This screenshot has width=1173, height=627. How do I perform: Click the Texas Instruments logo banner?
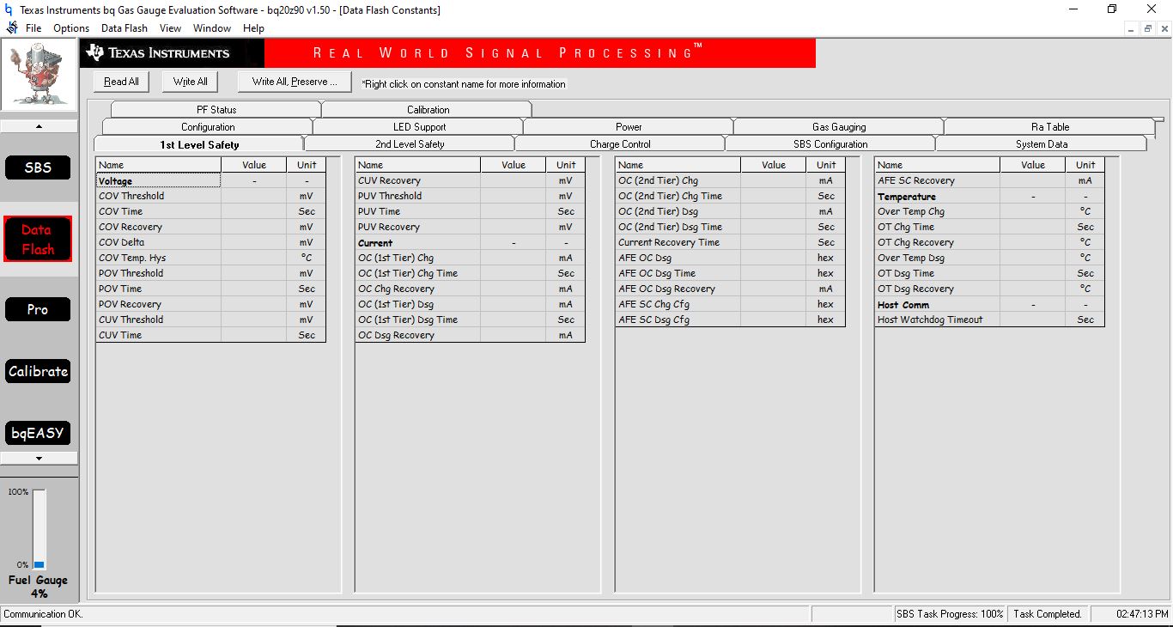point(172,53)
